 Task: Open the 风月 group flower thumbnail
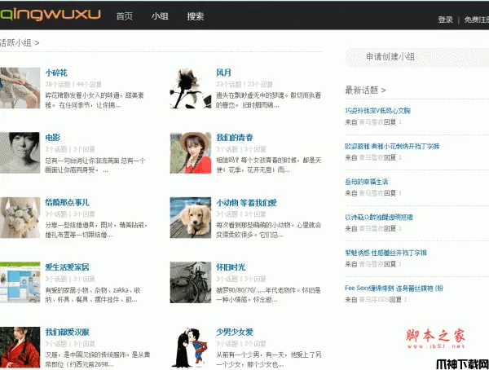point(191,88)
